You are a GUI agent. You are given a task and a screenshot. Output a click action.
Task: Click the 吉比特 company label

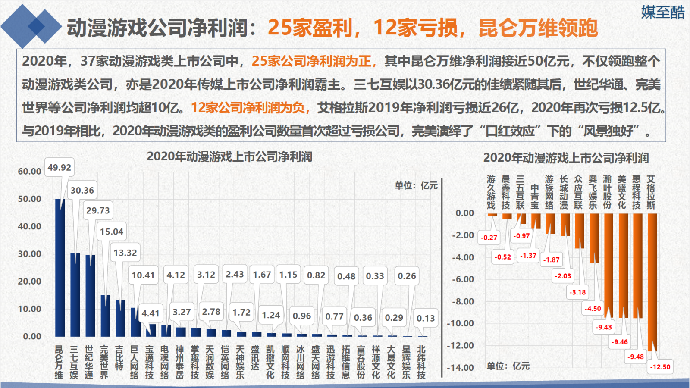click(119, 358)
